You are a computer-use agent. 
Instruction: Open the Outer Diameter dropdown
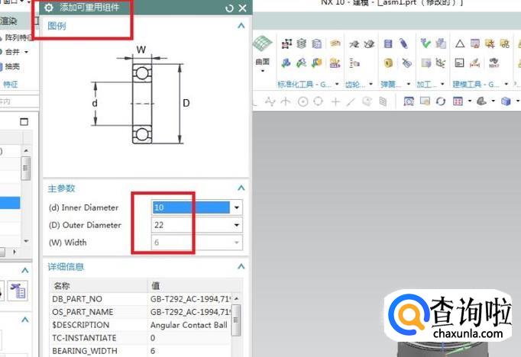coord(237,225)
